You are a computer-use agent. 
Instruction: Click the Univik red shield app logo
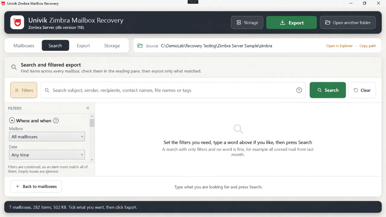pyautogui.click(x=17, y=23)
